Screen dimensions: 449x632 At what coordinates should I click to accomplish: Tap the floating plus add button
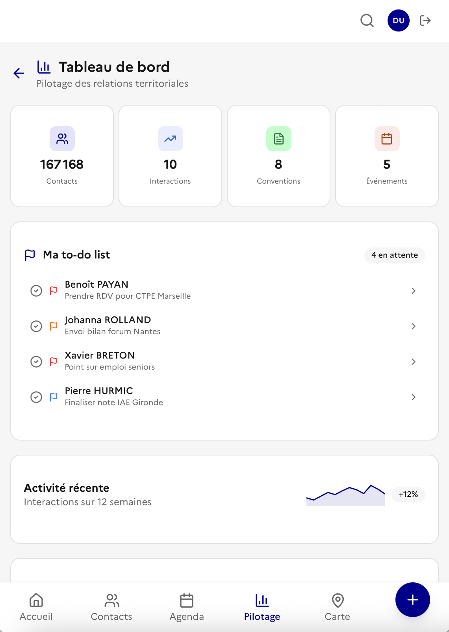pos(413,600)
